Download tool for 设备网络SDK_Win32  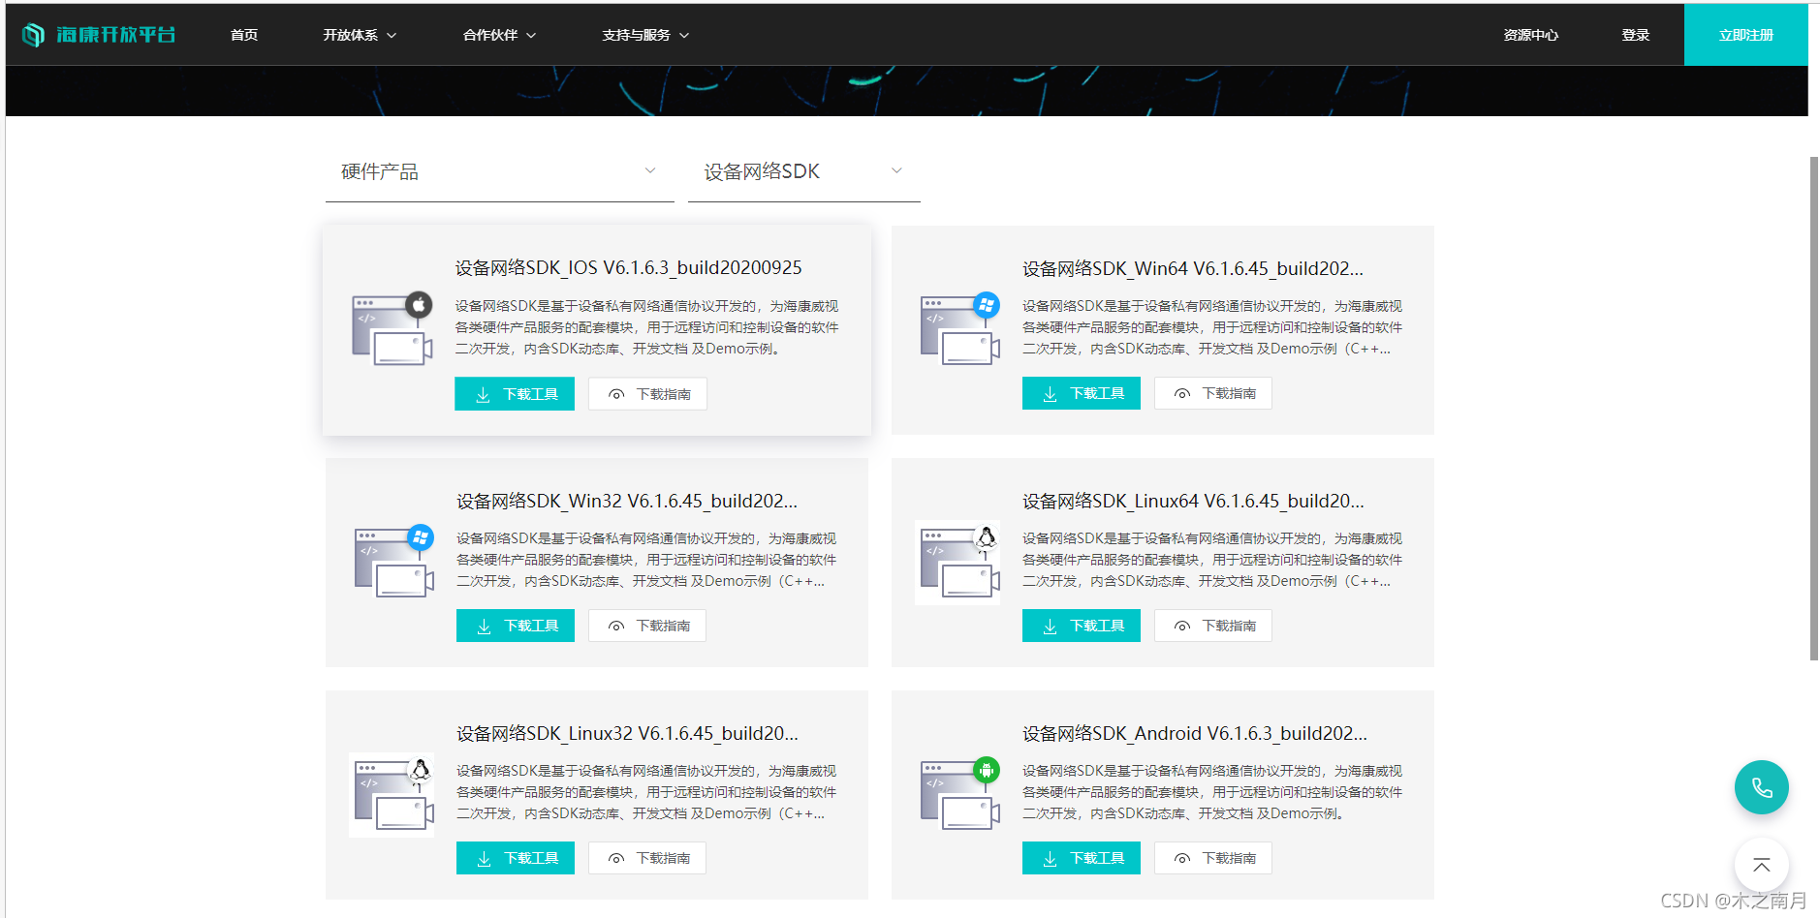(516, 626)
